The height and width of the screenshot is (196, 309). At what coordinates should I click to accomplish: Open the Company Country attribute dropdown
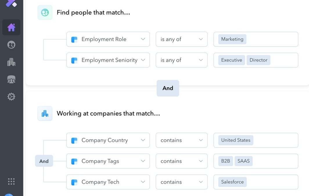(x=108, y=140)
